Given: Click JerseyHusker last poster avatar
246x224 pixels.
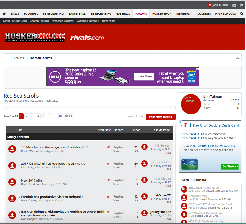Looking at the screenshot, I should coord(144,213).
